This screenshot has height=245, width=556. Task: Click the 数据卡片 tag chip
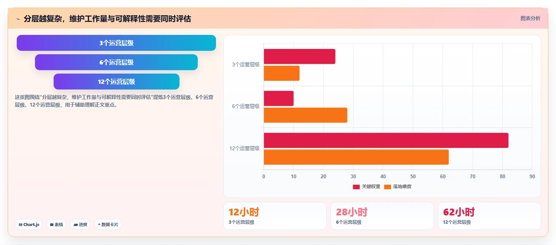[x=108, y=225]
